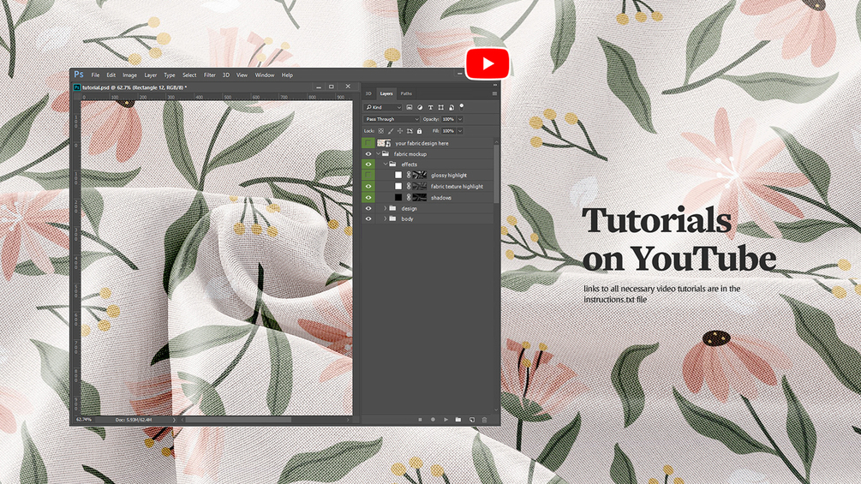Open the Image menu
Viewport: 861px width, 484px height.
[129, 75]
